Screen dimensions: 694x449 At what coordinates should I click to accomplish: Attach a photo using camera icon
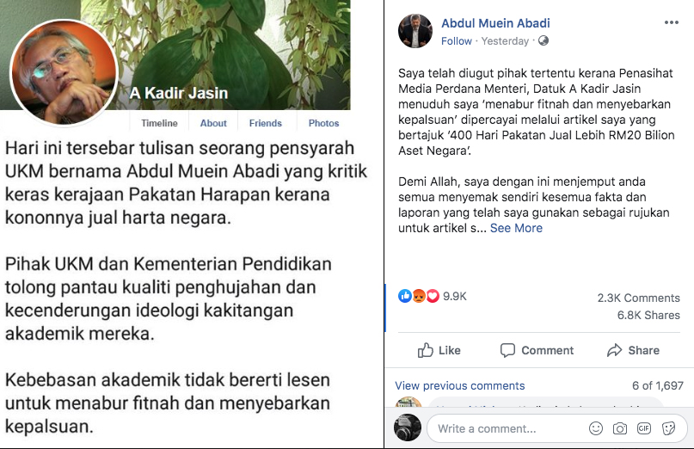tap(620, 428)
